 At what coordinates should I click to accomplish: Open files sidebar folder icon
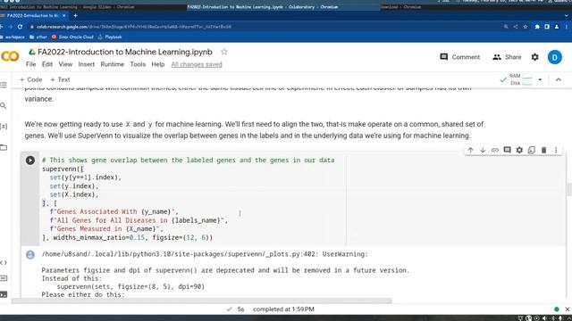[x=4, y=147]
